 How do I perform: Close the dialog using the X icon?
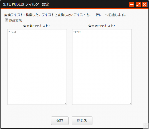tap(145, 4)
